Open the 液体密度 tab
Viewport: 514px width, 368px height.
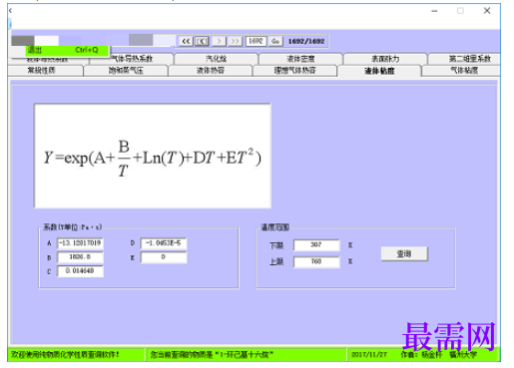pyautogui.click(x=300, y=59)
